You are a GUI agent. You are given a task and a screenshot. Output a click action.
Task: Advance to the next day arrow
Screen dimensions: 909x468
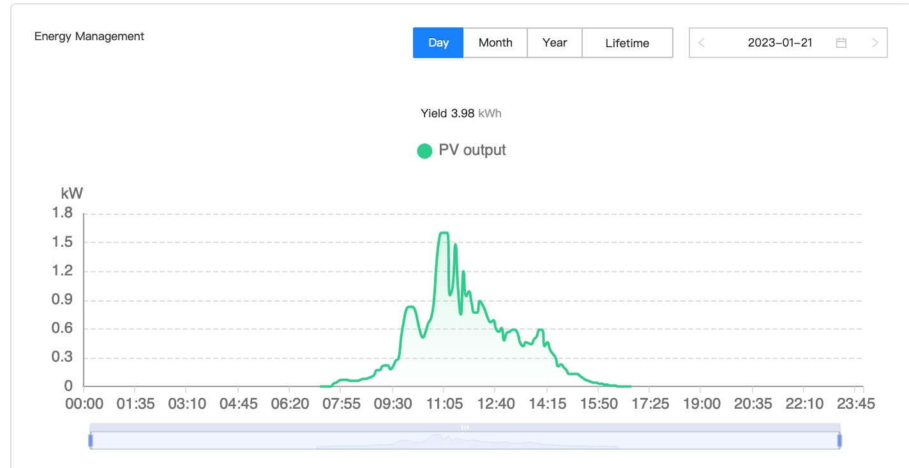875,43
